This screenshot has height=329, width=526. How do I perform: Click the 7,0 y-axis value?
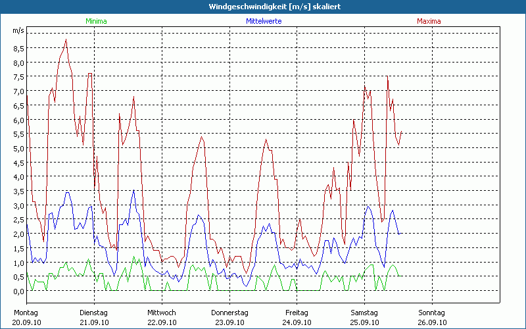pyautogui.click(x=19, y=91)
